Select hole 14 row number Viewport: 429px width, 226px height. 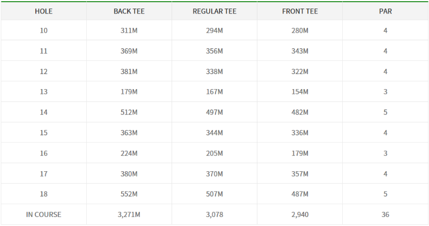point(43,112)
